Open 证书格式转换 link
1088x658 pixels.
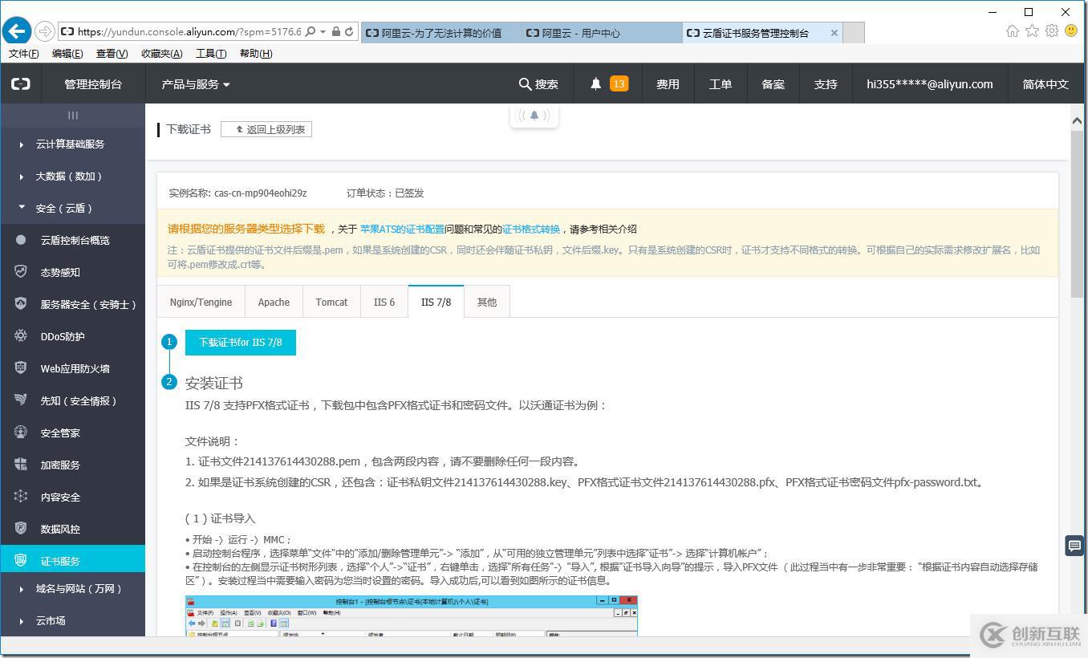[531, 229]
